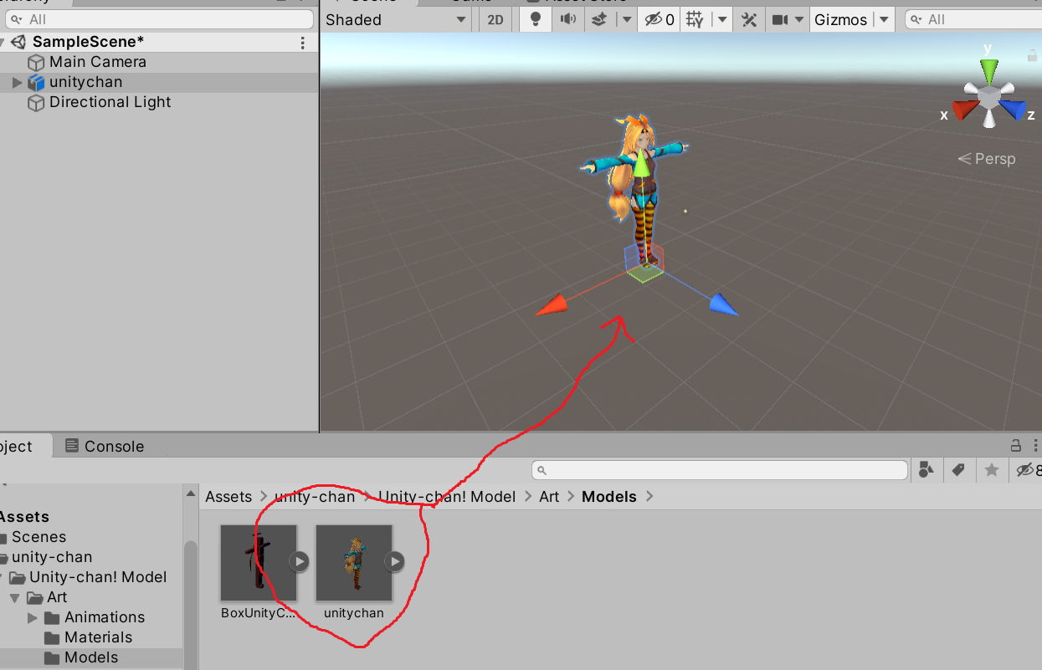The width and height of the screenshot is (1042, 670).
Task: Expand BoxUnityC... asset contents arrow
Action: [x=300, y=561]
